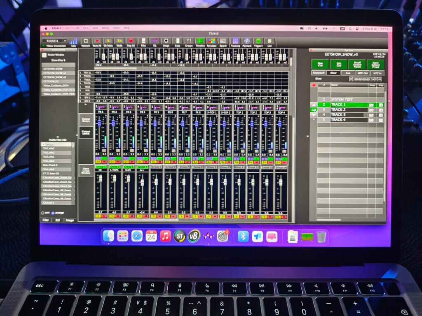Click the Output Delays button
The height and width of the screenshot is (316, 422).
pos(86,120)
